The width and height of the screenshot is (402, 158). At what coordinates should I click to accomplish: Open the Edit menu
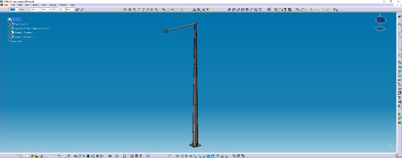click(20, 5)
